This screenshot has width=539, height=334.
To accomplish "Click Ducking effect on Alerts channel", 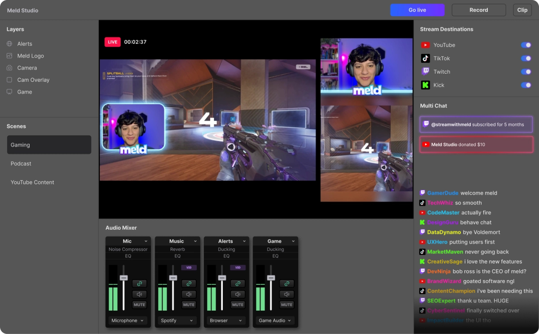I will [x=226, y=249].
